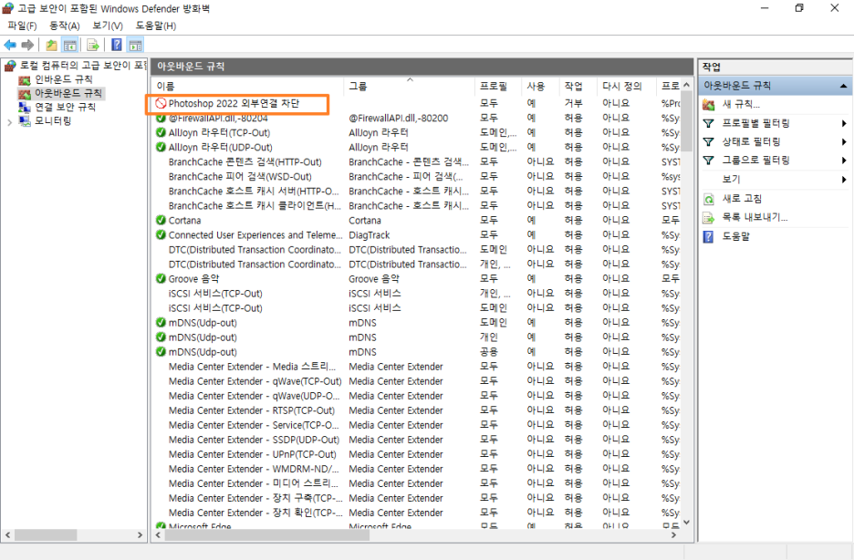Click the firewall app icon in title bar
854x560 pixels.
(7, 8)
